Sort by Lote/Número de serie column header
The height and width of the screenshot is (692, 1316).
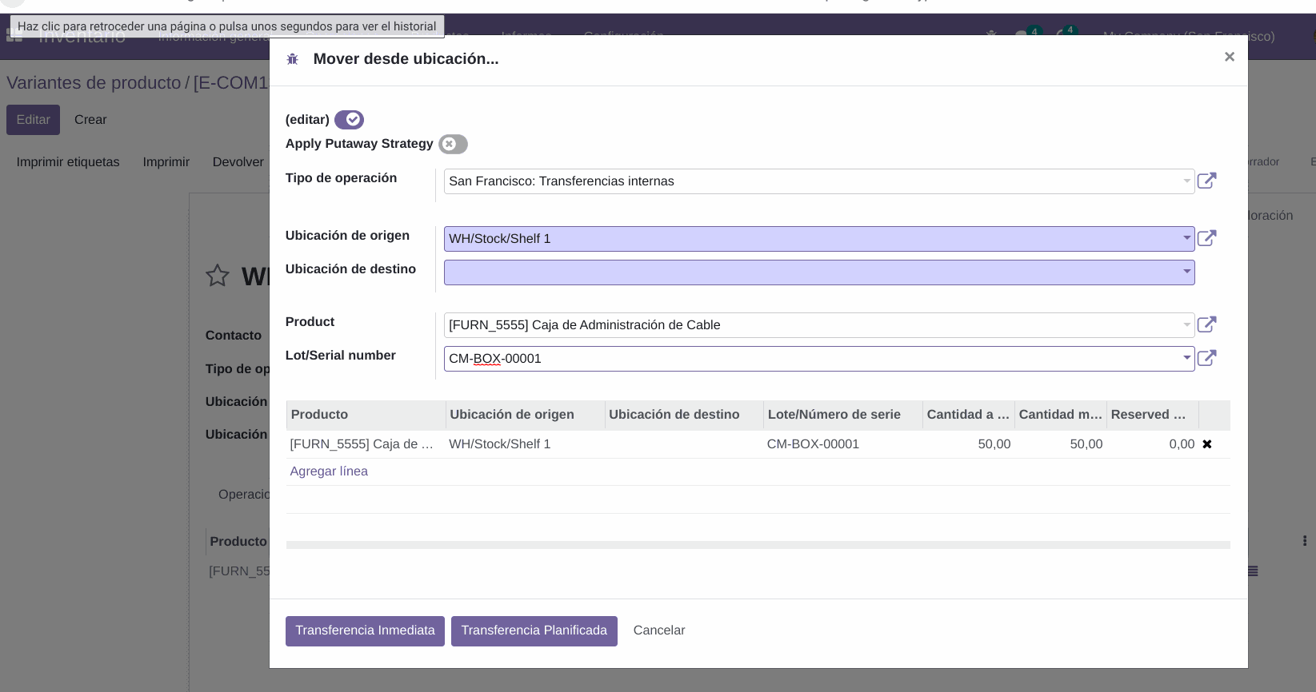[x=842, y=415]
